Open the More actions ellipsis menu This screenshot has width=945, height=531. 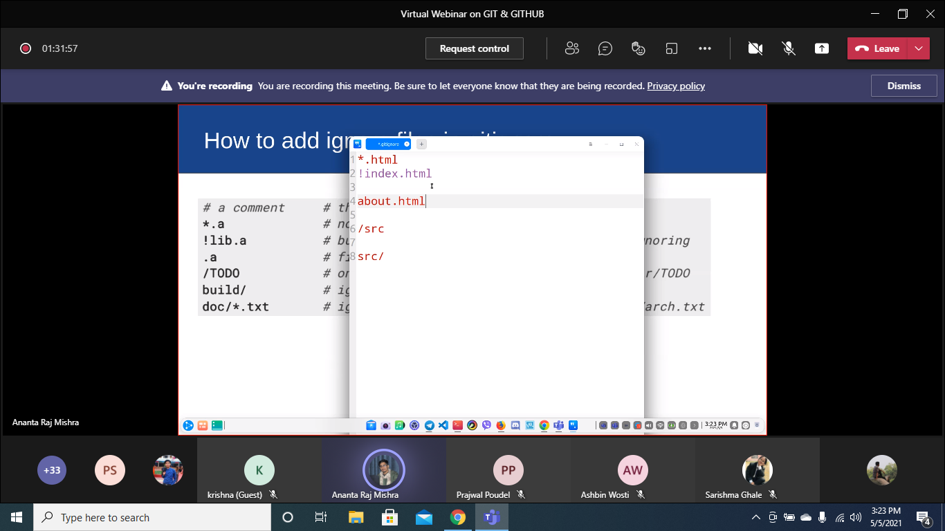point(705,48)
